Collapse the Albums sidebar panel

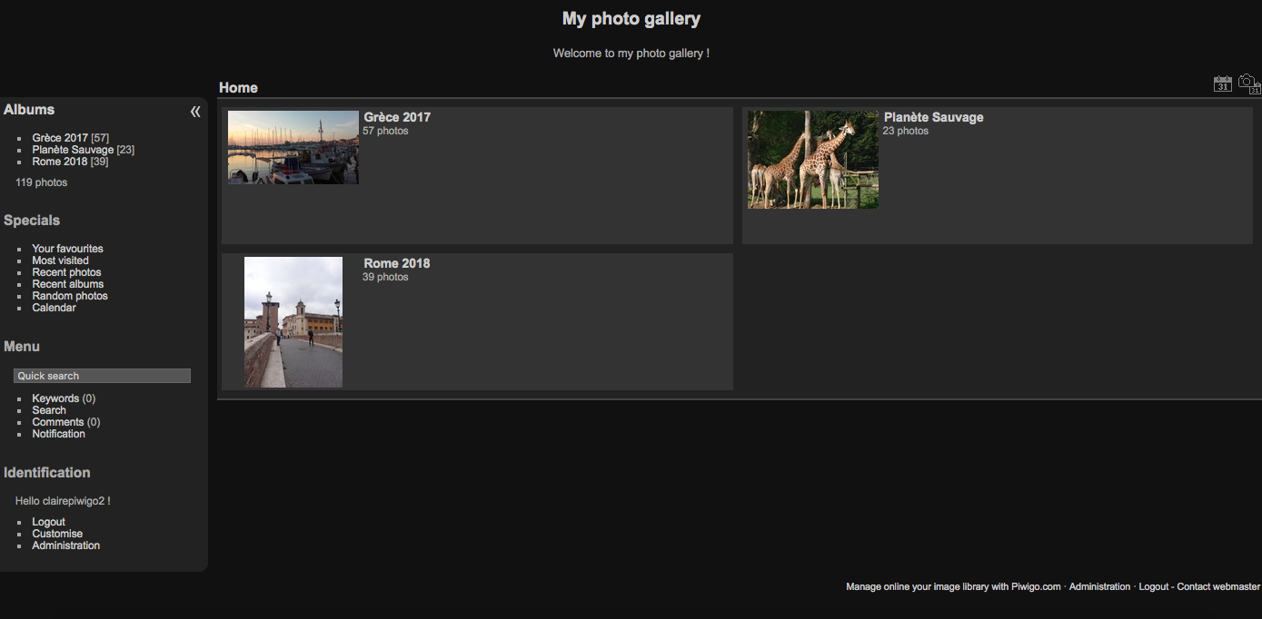click(x=195, y=111)
